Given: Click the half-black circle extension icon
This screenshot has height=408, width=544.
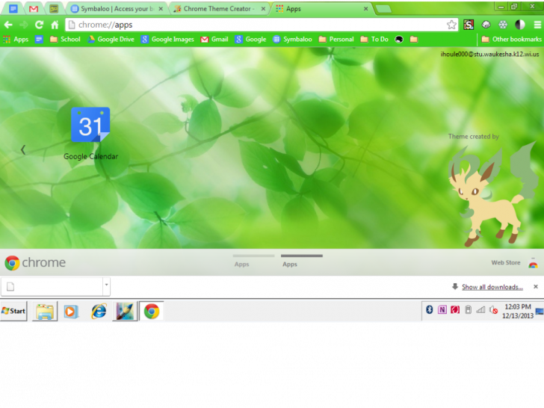Looking at the screenshot, I should click(x=520, y=25).
